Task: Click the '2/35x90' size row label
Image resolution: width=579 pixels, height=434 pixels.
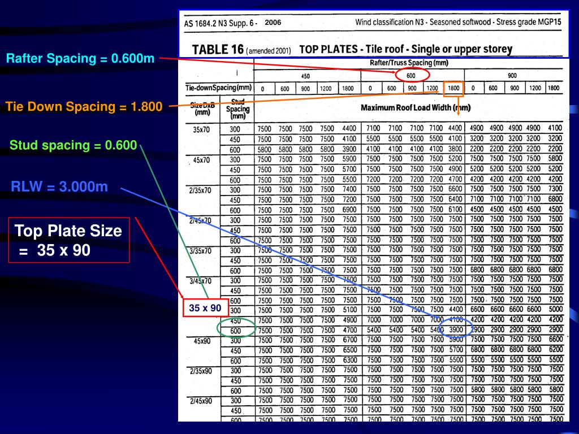Action: tap(201, 371)
